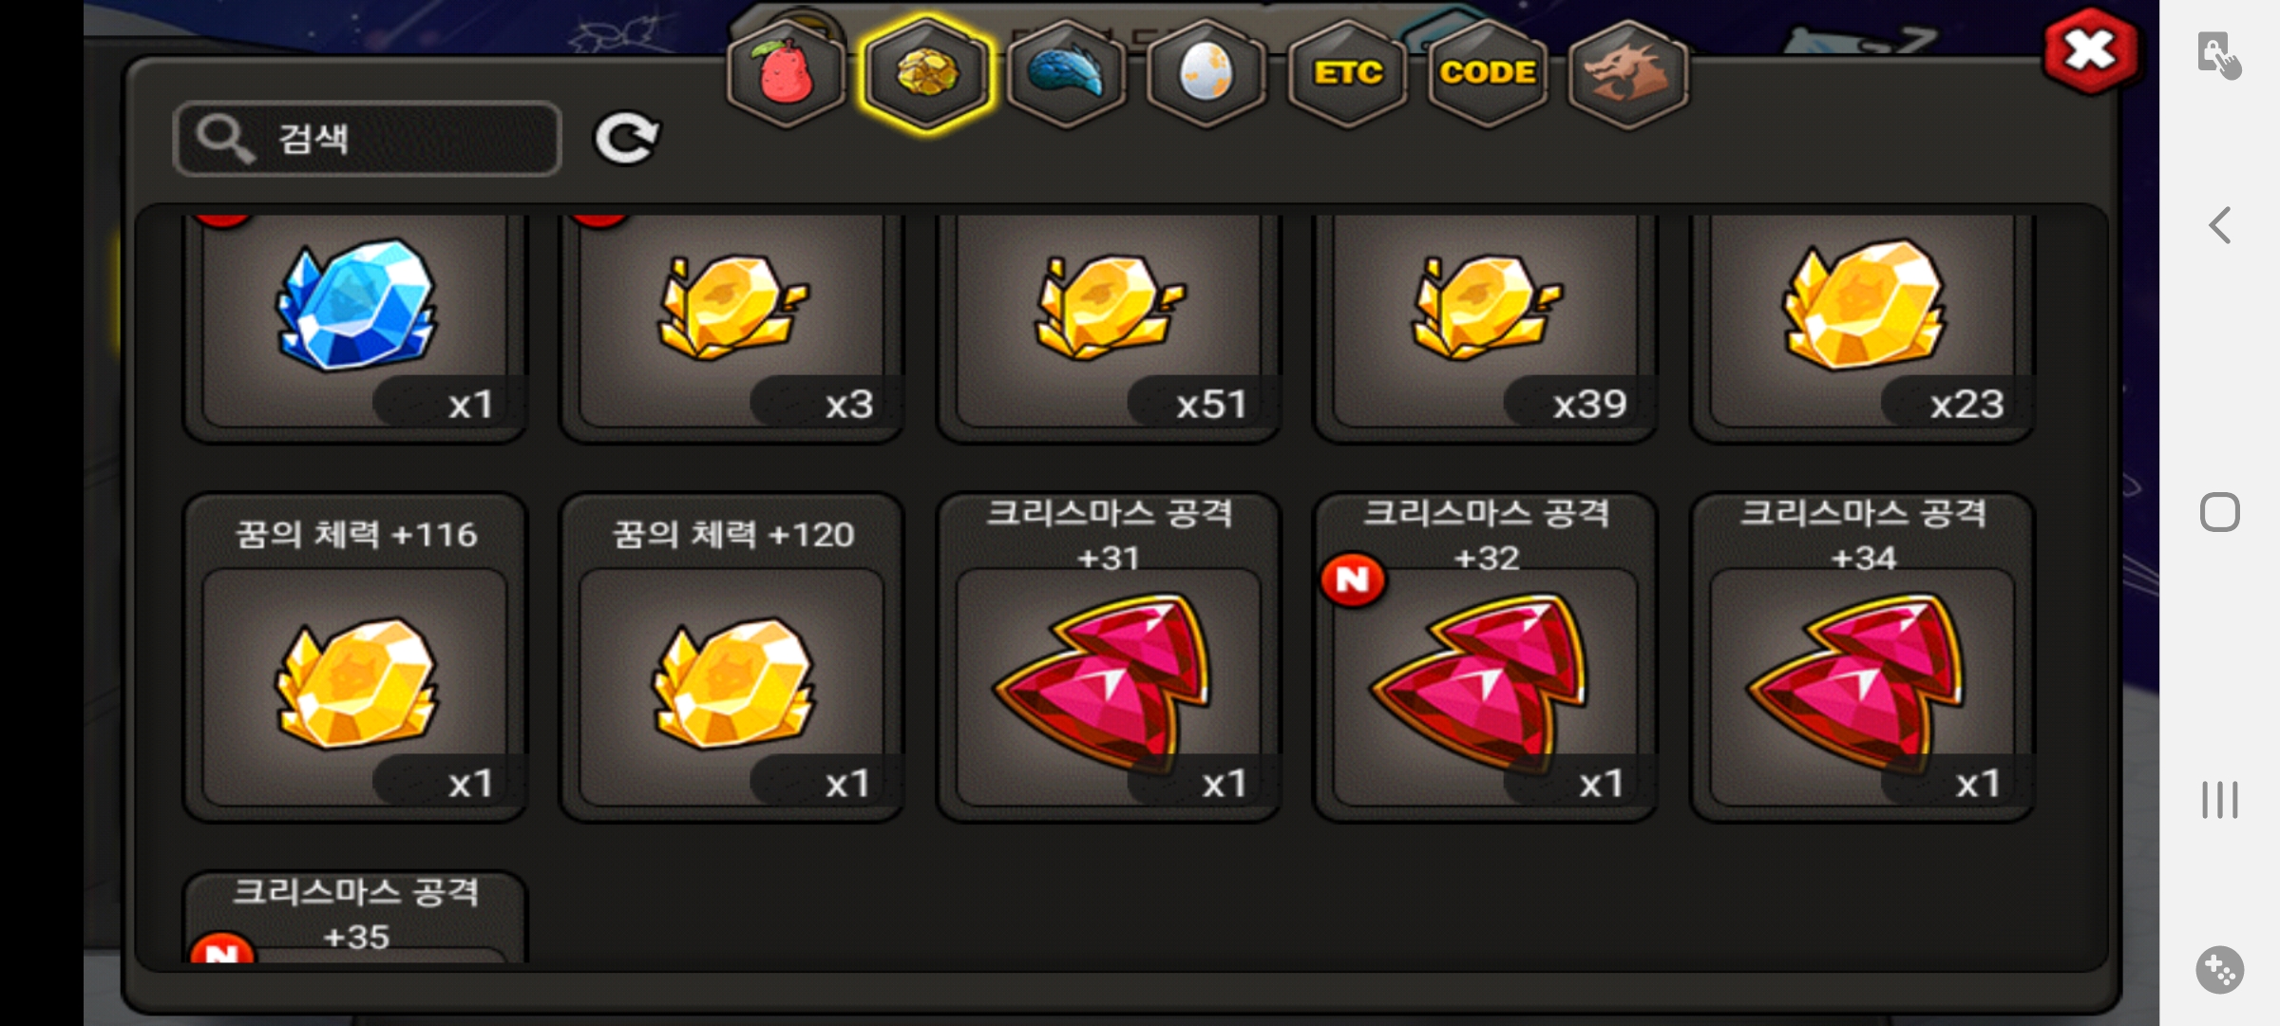This screenshot has width=2280, height=1026.
Task: Close the inventory with red X
Action: point(2090,51)
